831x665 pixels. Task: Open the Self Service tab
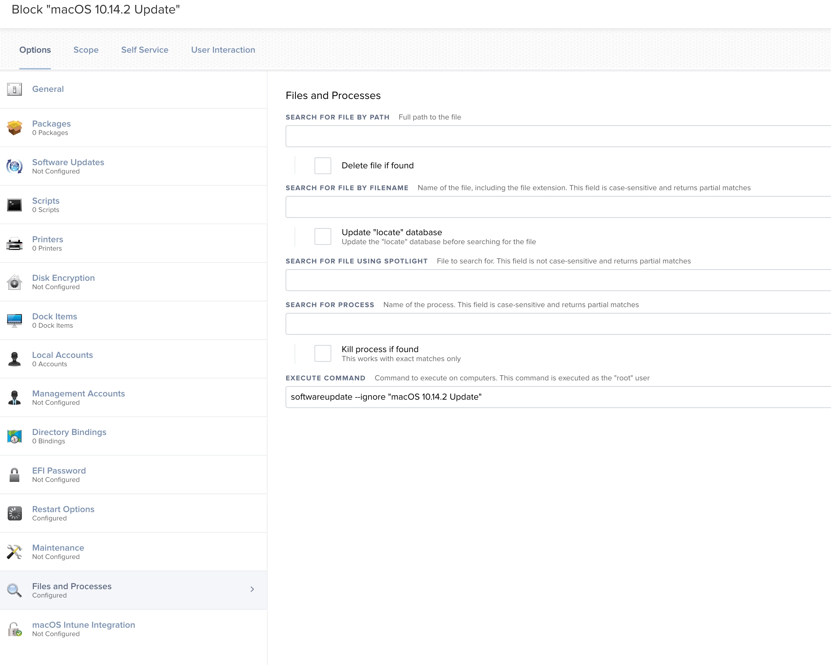pos(144,50)
